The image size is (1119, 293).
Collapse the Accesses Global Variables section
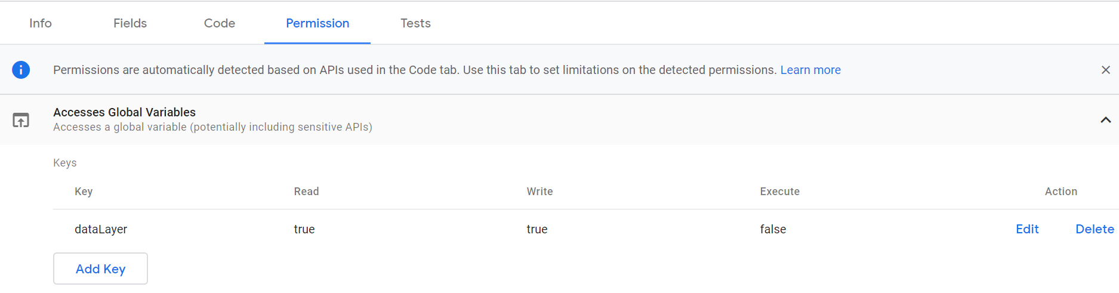[1105, 120]
